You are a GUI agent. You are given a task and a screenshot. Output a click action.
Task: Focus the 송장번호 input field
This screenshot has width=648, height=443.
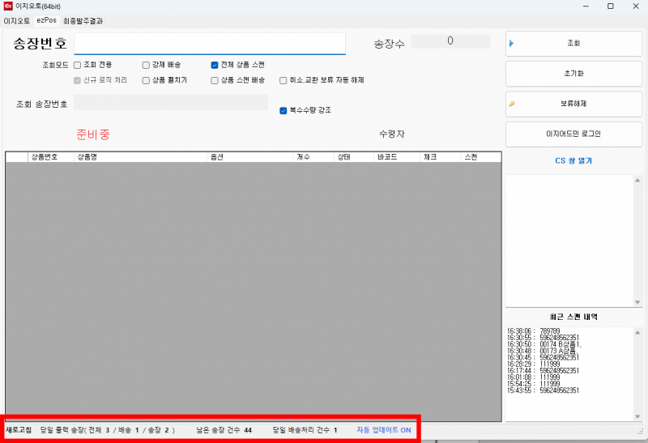coord(210,44)
